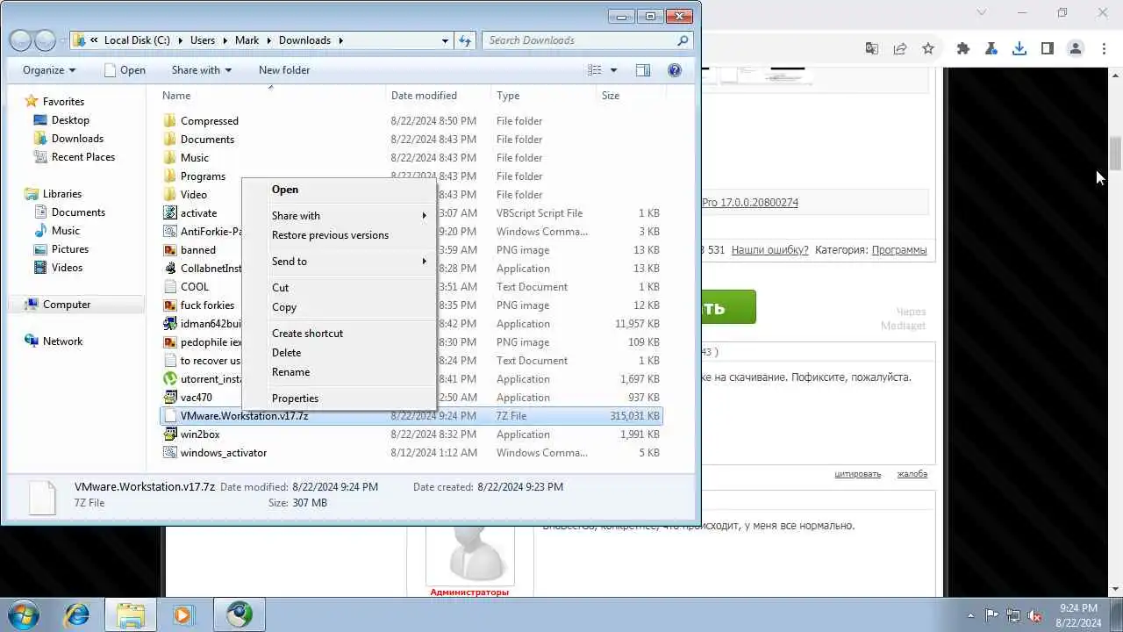
Task: Select Music library in sidebar
Action: click(66, 231)
